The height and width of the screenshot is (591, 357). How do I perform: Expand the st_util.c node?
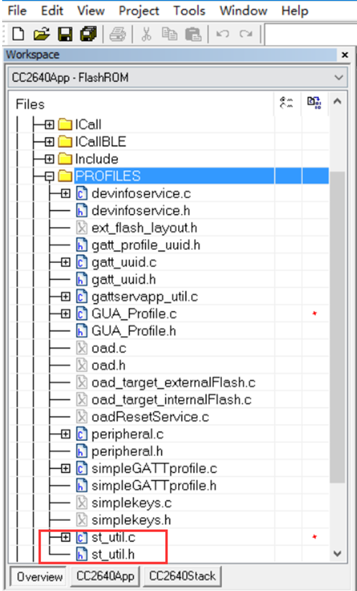[x=65, y=537]
